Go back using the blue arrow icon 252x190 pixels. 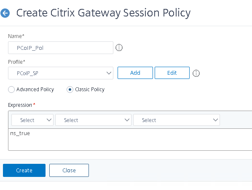pyautogui.click(x=5, y=13)
